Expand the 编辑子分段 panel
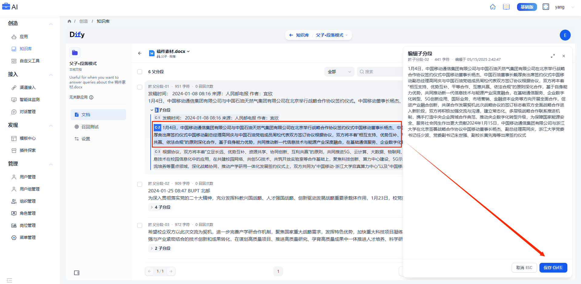581x284 pixels. [x=553, y=56]
